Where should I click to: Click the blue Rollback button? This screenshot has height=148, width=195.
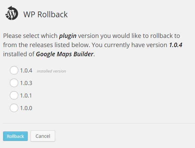16,136
